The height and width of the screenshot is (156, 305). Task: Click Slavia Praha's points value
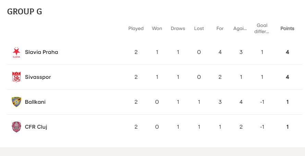287,52
